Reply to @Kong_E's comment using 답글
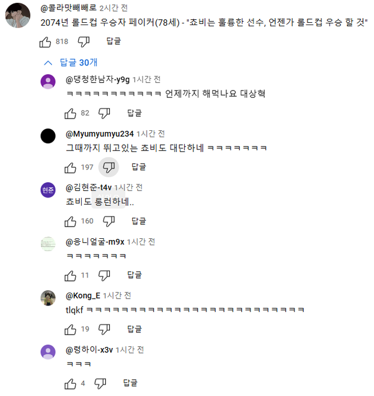Image resolution: width=374 pixels, height=396 pixels. (x=134, y=329)
